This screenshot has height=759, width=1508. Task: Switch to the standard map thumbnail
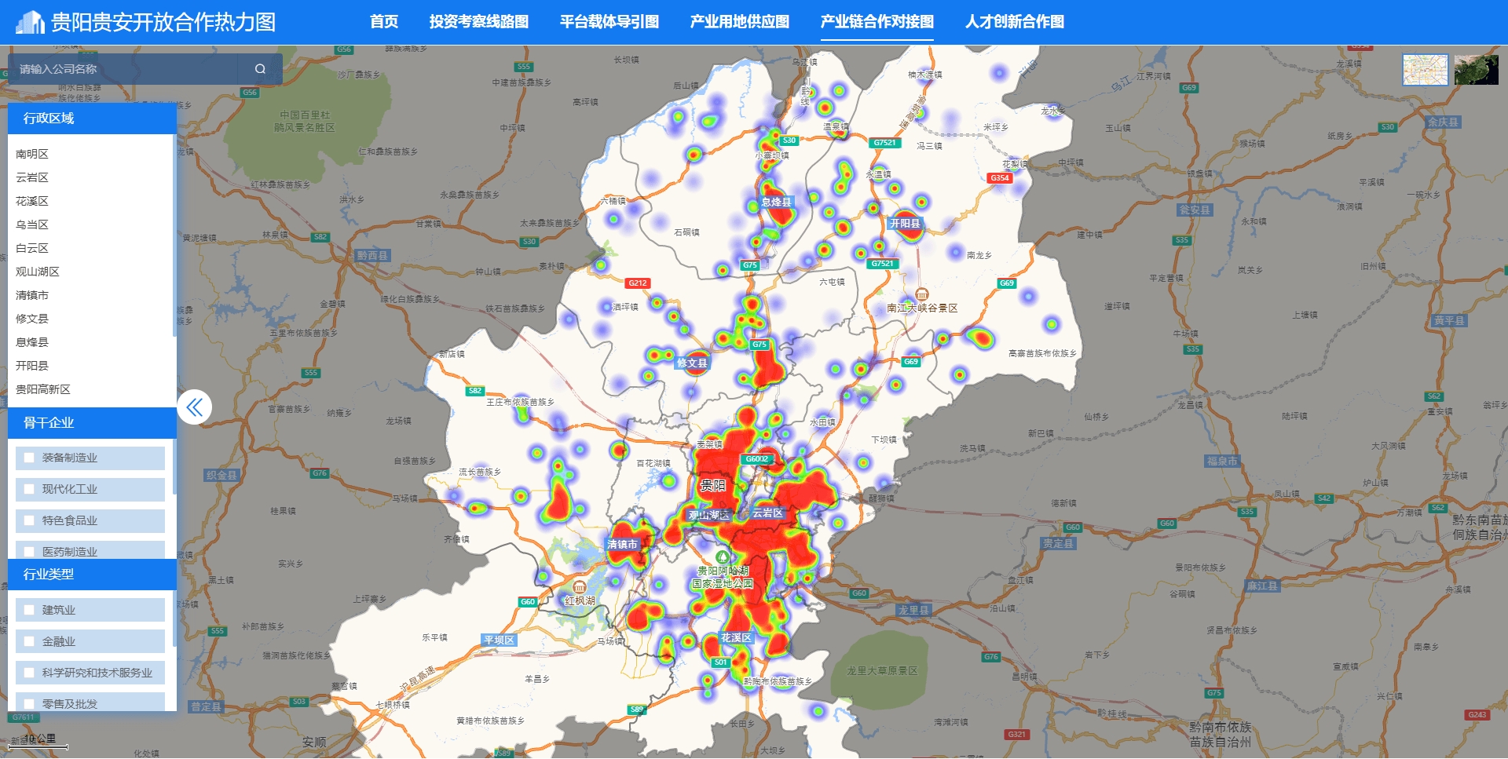(x=1425, y=70)
